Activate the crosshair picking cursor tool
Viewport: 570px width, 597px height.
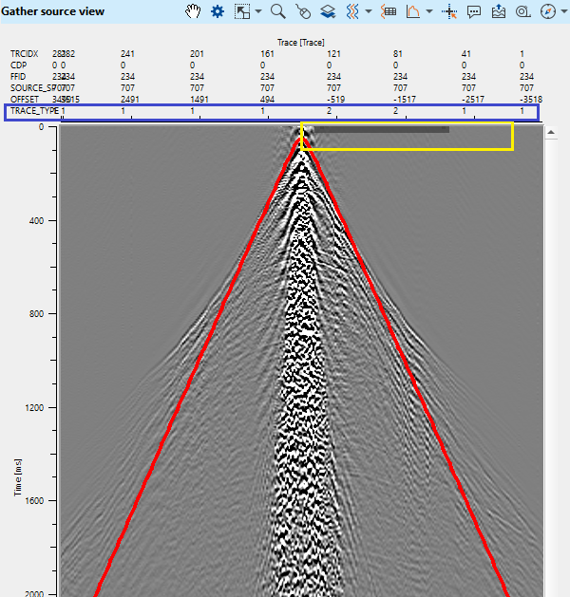pos(449,11)
